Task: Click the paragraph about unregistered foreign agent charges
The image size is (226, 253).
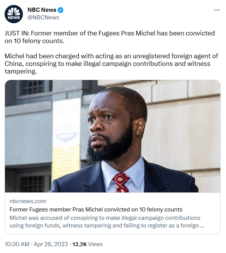Action: (111, 64)
